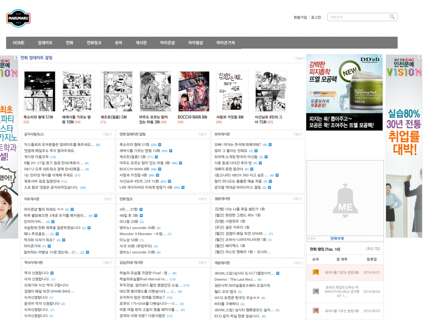Open the 아이콘가챠 menu item
Screen dimensions: 427x320
click(x=226, y=43)
